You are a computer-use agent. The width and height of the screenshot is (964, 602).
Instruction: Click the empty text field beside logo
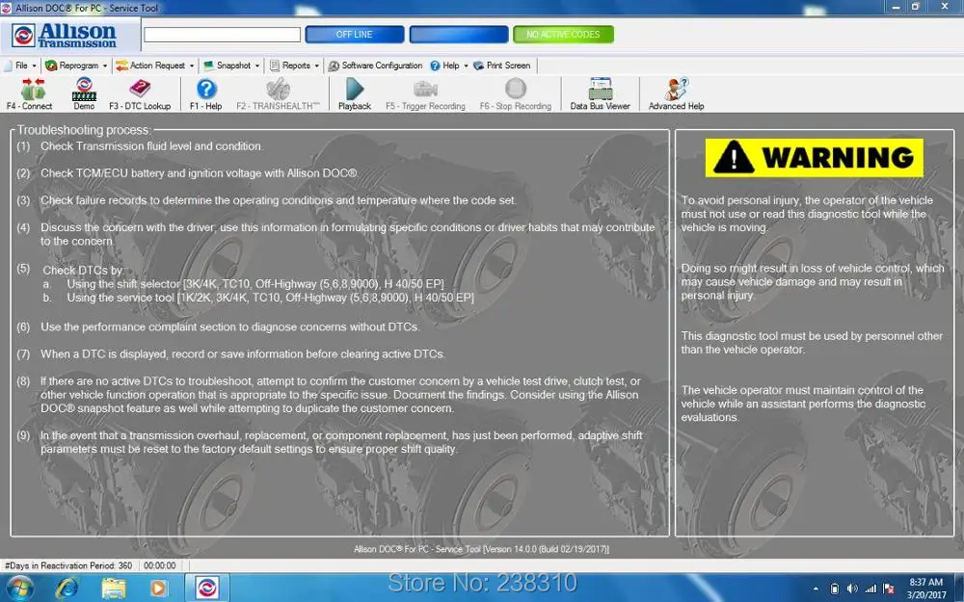(222, 35)
